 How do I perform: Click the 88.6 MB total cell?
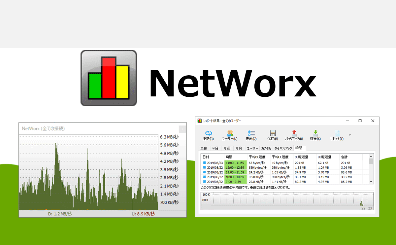coord(346,172)
